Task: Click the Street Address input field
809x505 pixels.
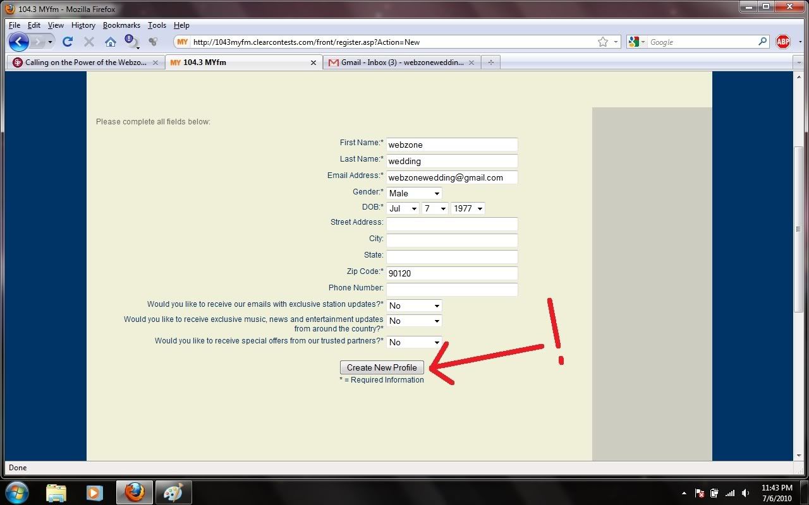Action: pos(452,223)
